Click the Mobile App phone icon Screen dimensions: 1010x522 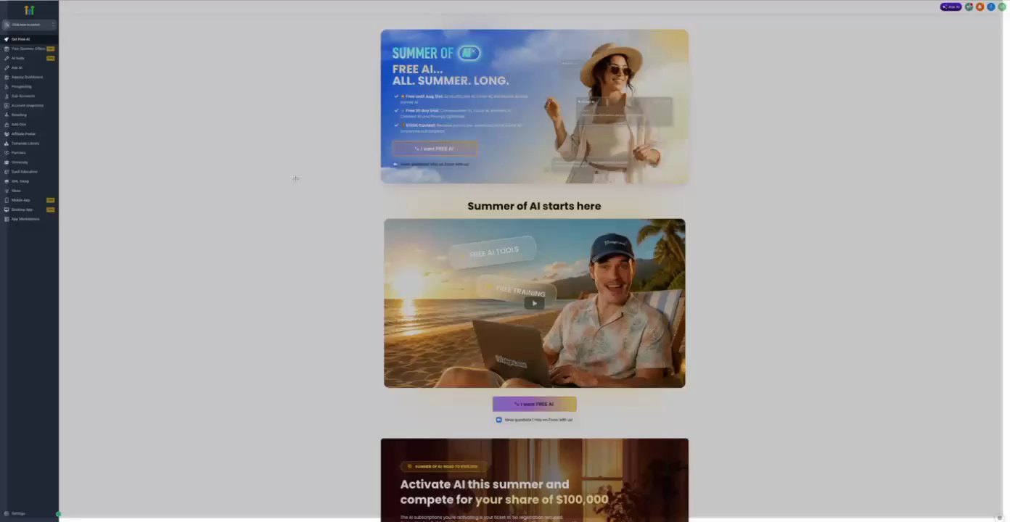(7, 200)
